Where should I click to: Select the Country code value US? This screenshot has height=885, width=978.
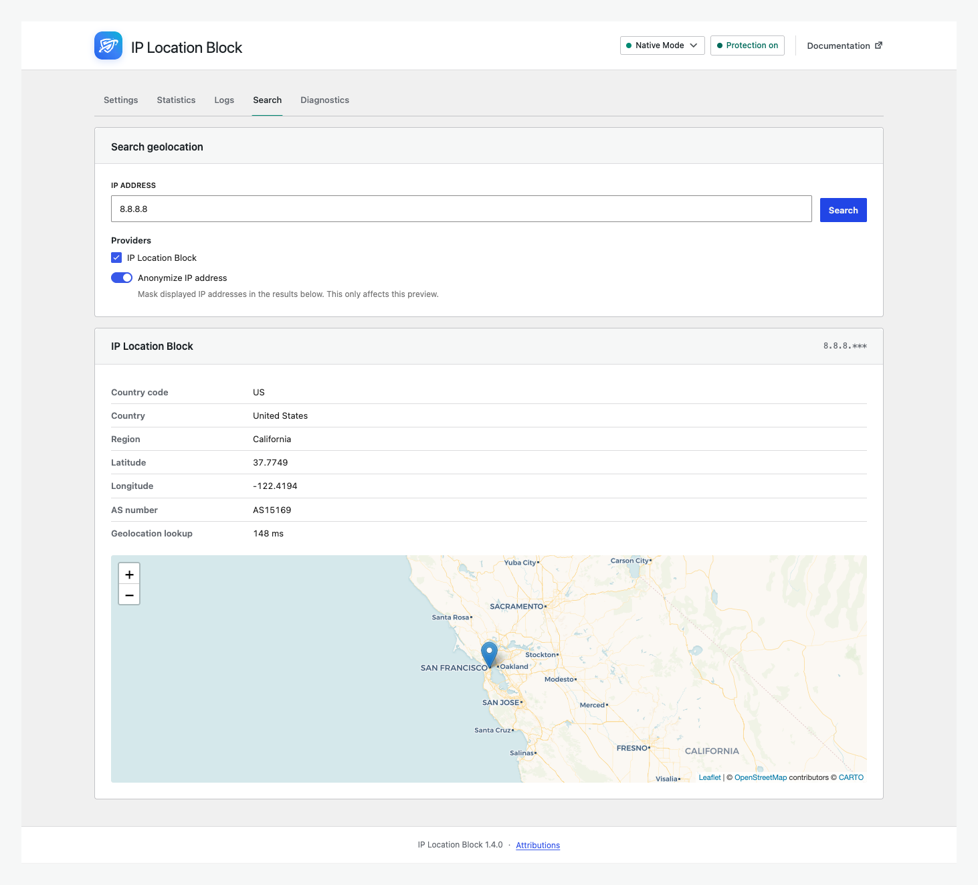259,392
